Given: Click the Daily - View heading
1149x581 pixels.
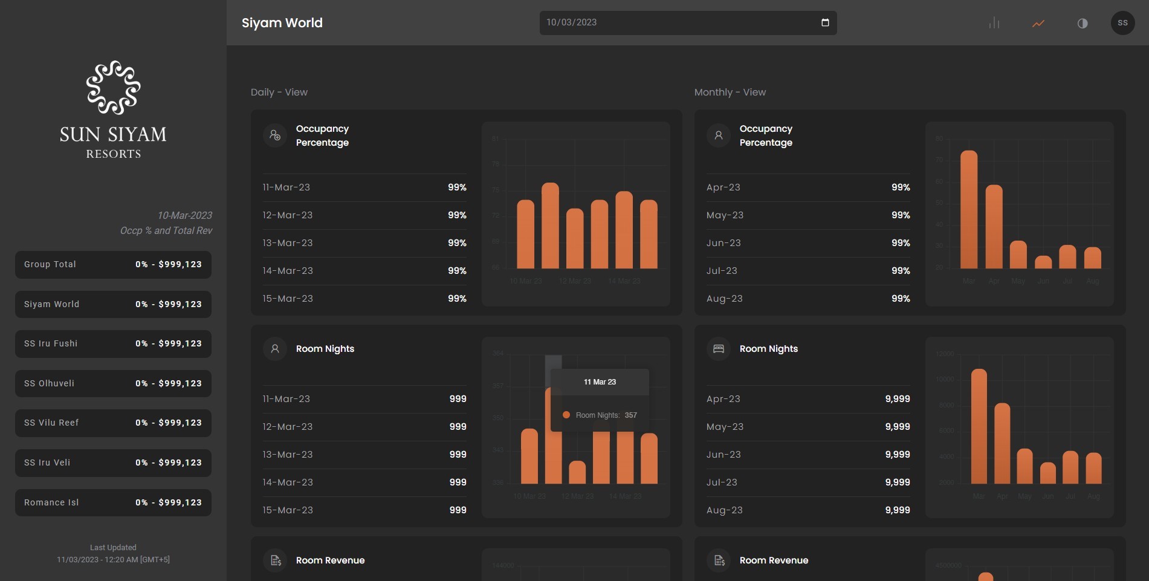Looking at the screenshot, I should pos(279,92).
